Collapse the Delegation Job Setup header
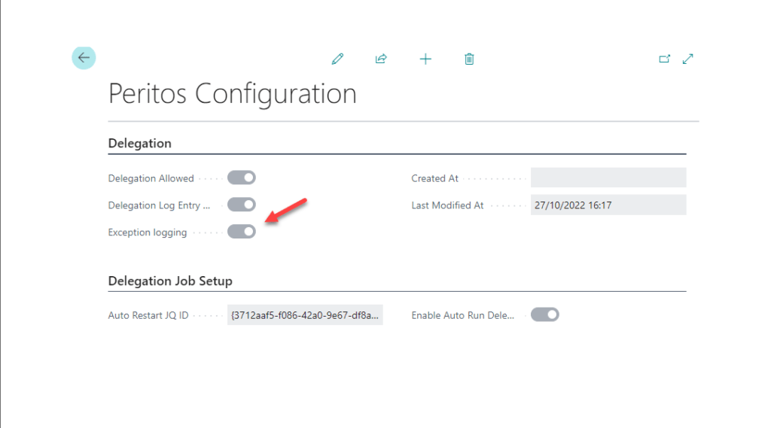The width and height of the screenshot is (771, 428). (x=170, y=281)
